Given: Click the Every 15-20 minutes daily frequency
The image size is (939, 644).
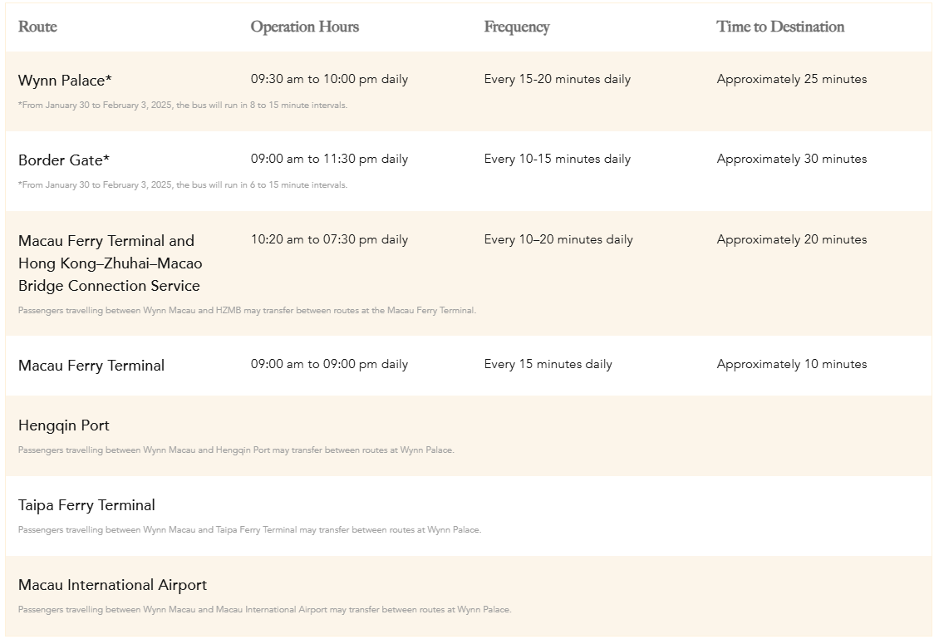Looking at the screenshot, I should (558, 79).
